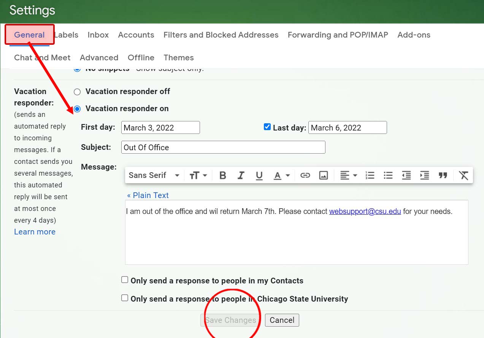Click the websupport@csu.edu email link
484x338 pixels.
tap(365, 211)
